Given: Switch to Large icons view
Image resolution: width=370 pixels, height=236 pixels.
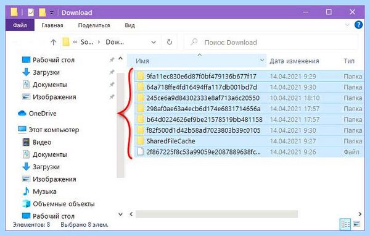Looking at the screenshot, I should tap(356, 224).
